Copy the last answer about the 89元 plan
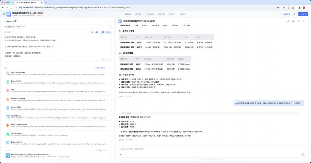 point(119,139)
